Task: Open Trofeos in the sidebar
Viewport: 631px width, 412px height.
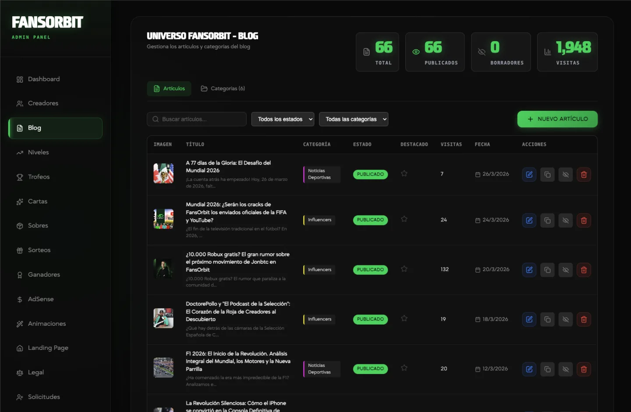Action: coord(55,177)
